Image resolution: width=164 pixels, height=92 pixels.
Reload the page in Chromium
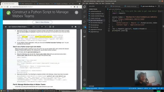7,7
